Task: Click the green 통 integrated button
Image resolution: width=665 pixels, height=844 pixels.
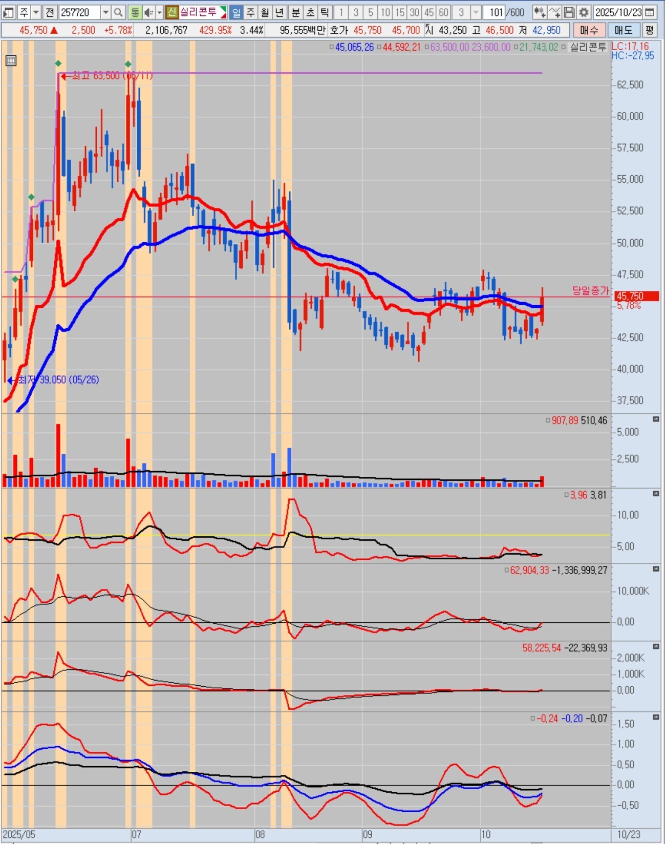Action: [135, 12]
